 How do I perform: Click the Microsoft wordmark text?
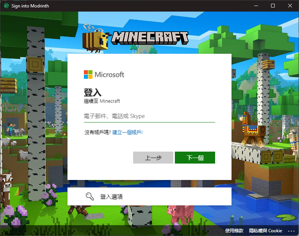[x=109, y=74]
